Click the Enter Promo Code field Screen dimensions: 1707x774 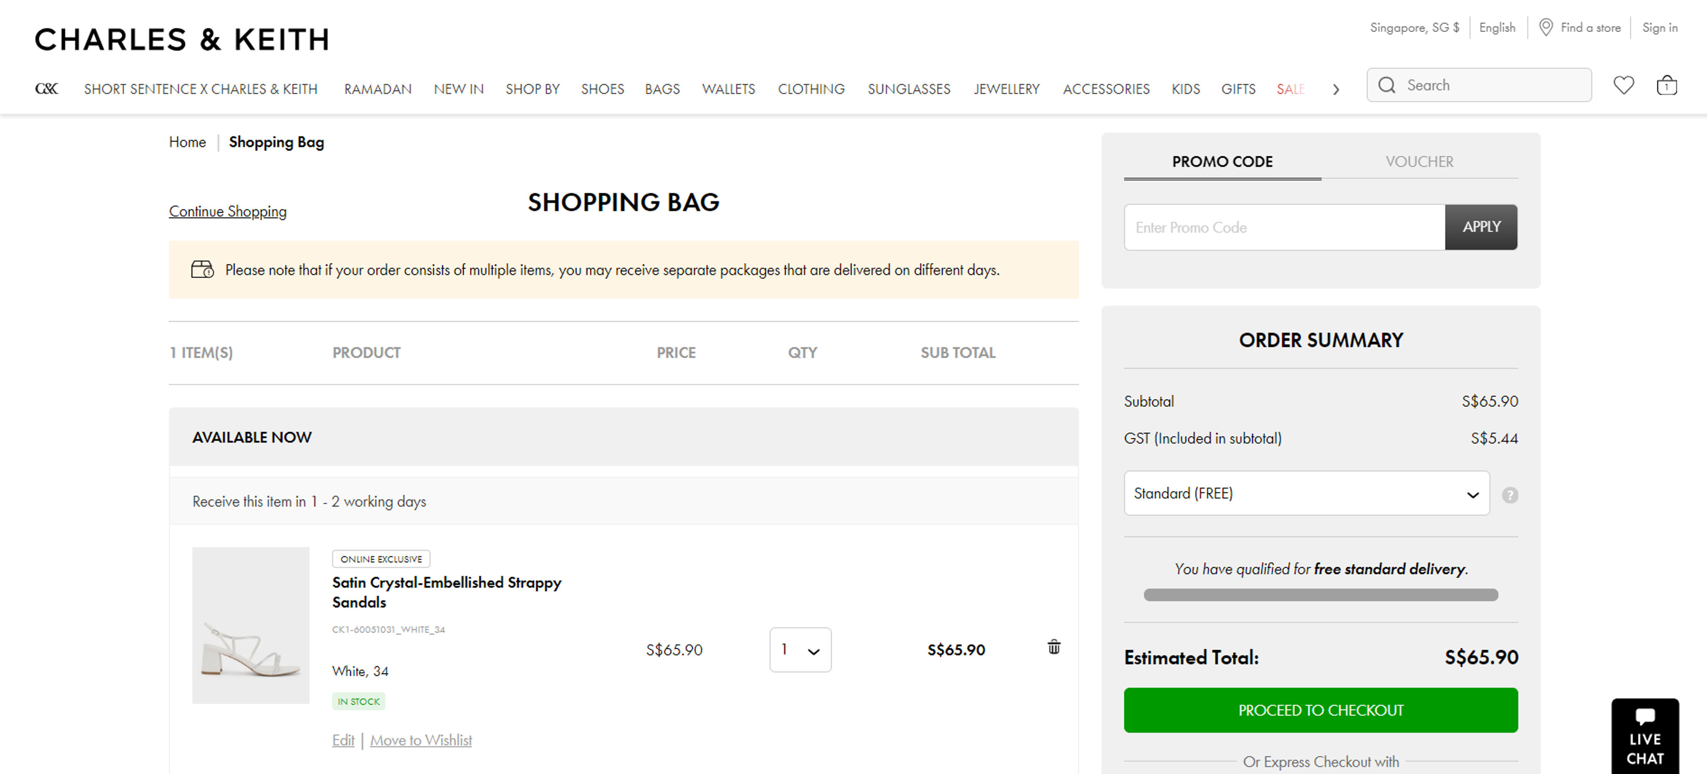pyautogui.click(x=1284, y=227)
